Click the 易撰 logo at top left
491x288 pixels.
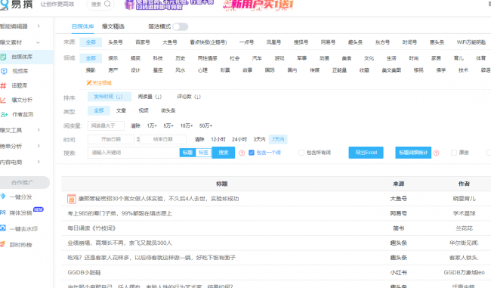(17, 5)
